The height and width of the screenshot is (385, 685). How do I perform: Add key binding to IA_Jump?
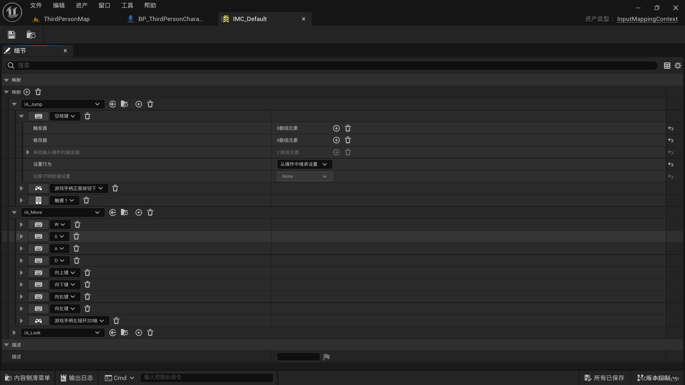[x=139, y=104]
